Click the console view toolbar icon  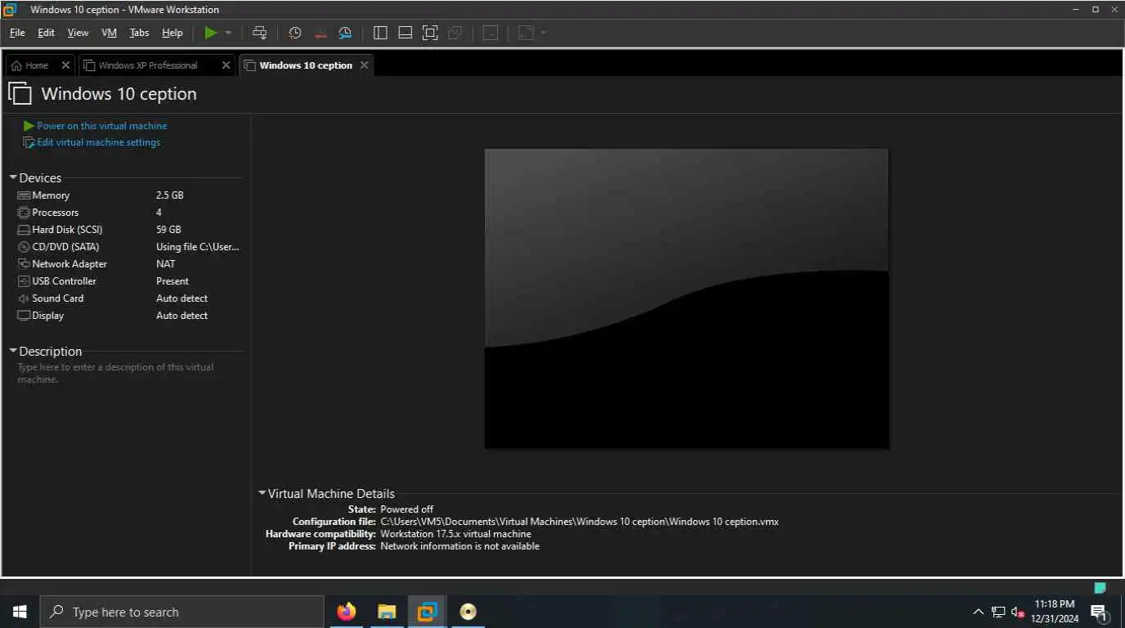point(490,33)
